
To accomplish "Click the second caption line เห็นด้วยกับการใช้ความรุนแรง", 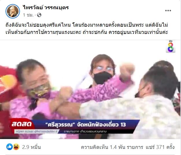I will click(86, 32).
